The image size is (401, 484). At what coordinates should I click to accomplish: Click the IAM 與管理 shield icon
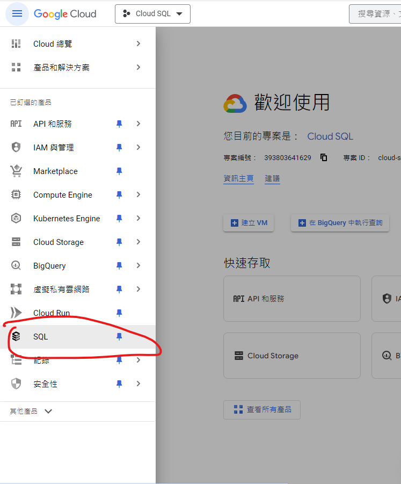pyautogui.click(x=16, y=148)
